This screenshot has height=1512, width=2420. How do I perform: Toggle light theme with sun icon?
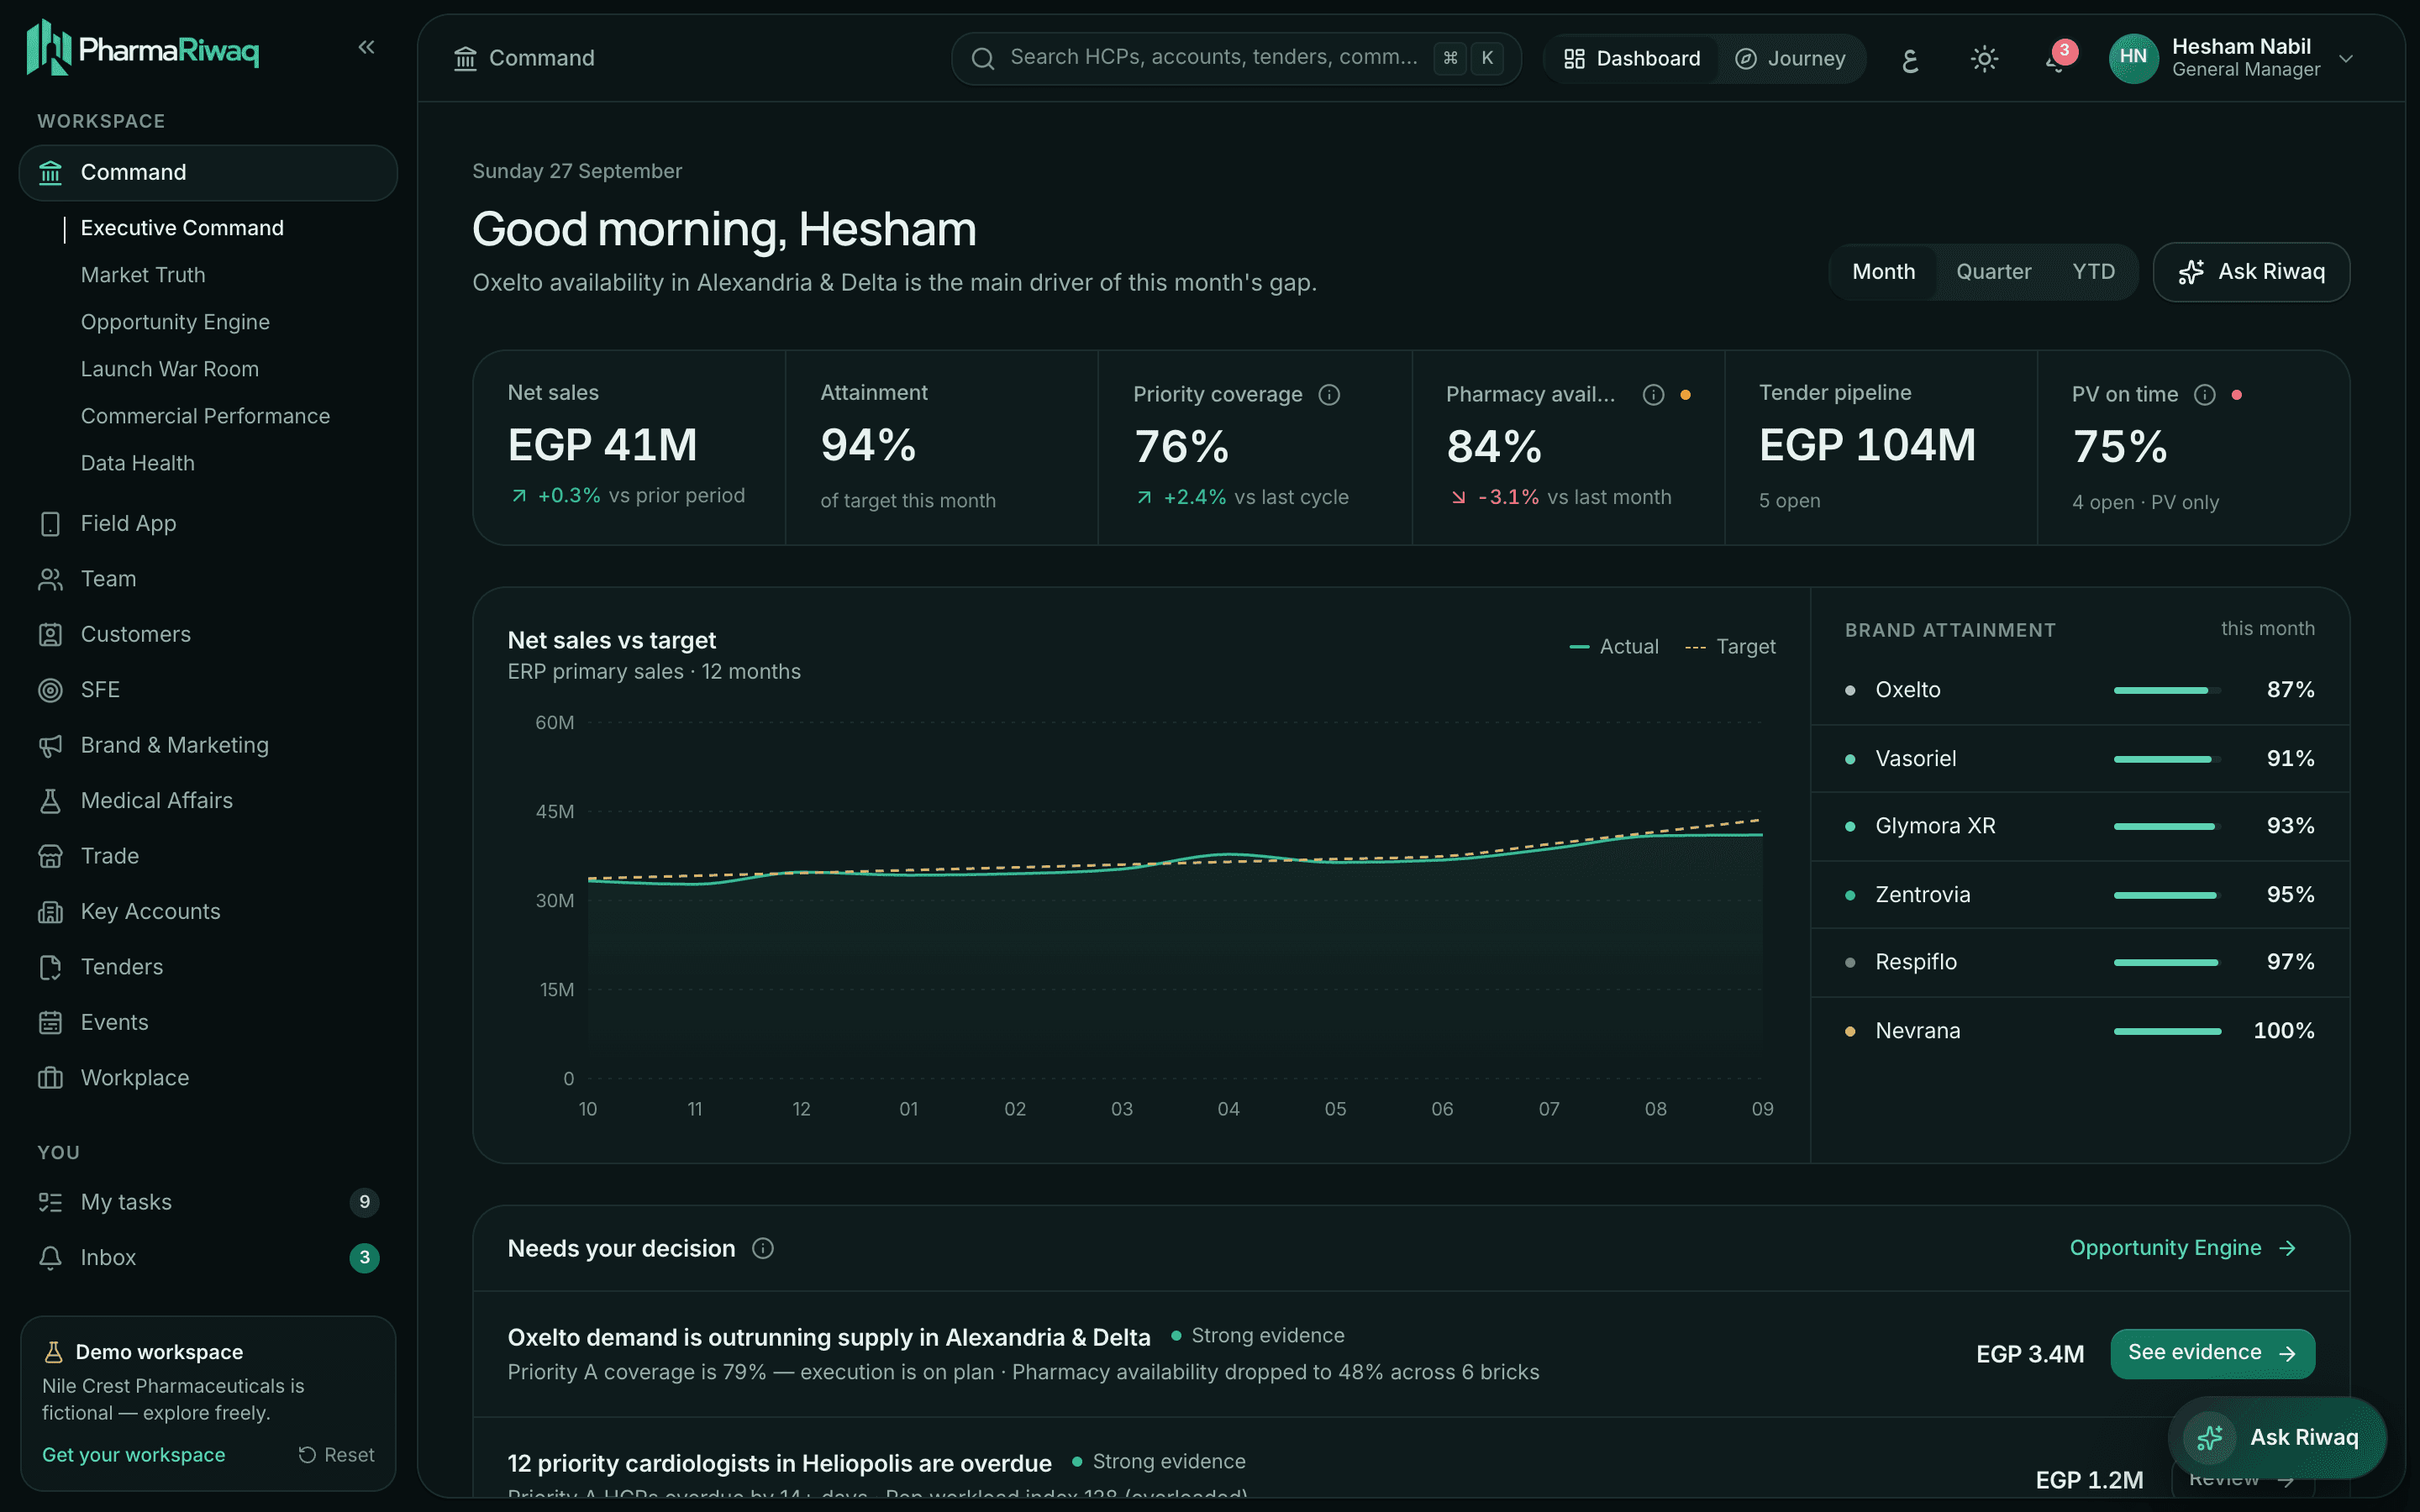tap(1984, 59)
